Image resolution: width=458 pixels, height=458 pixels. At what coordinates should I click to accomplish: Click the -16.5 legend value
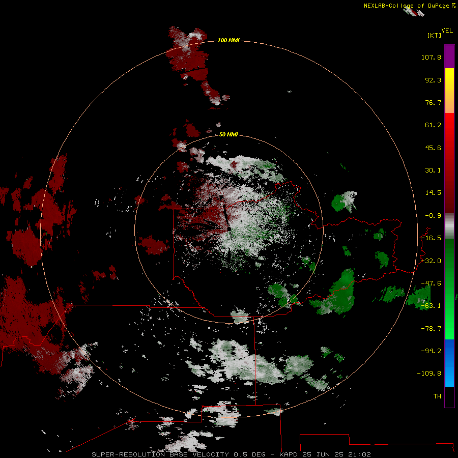(431, 238)
